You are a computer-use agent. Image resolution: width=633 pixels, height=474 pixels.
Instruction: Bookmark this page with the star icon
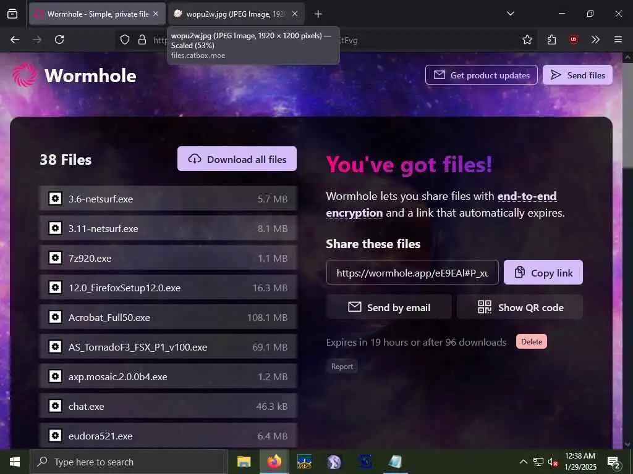tap(527, 39)
